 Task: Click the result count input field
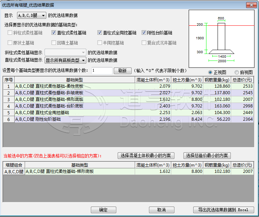coord(102,71)
